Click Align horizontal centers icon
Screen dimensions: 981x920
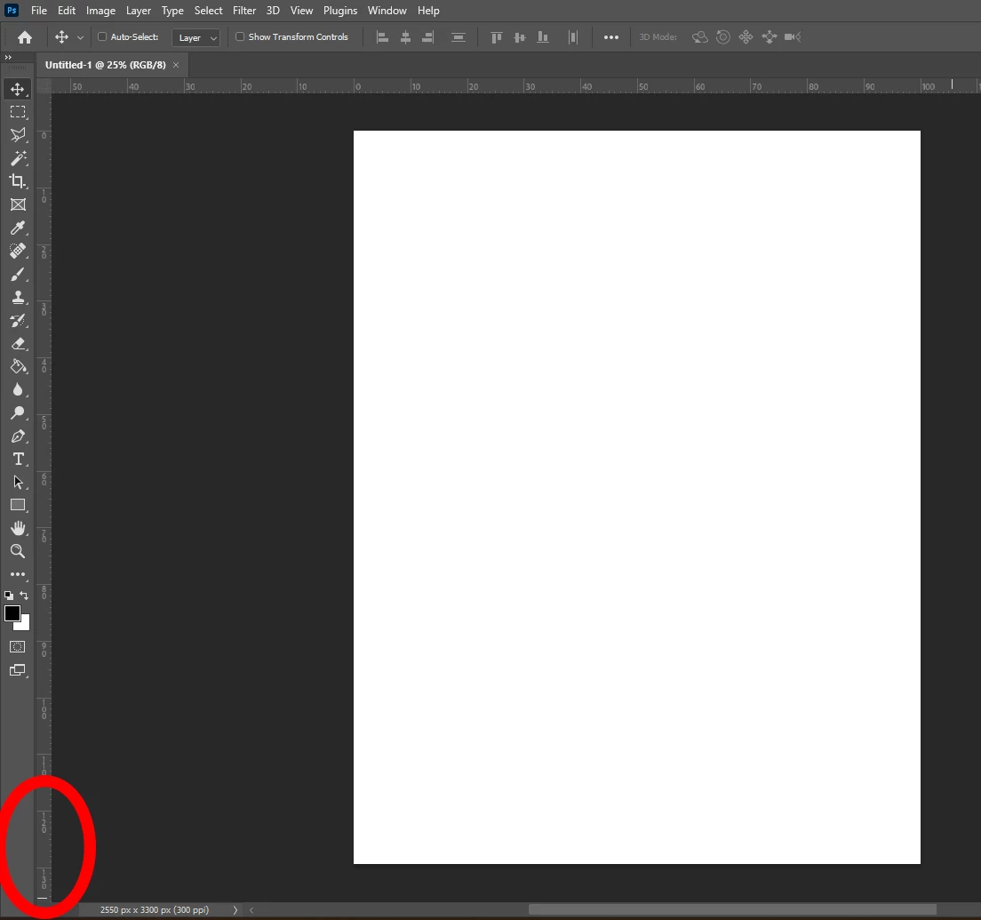tap(405, 37)
